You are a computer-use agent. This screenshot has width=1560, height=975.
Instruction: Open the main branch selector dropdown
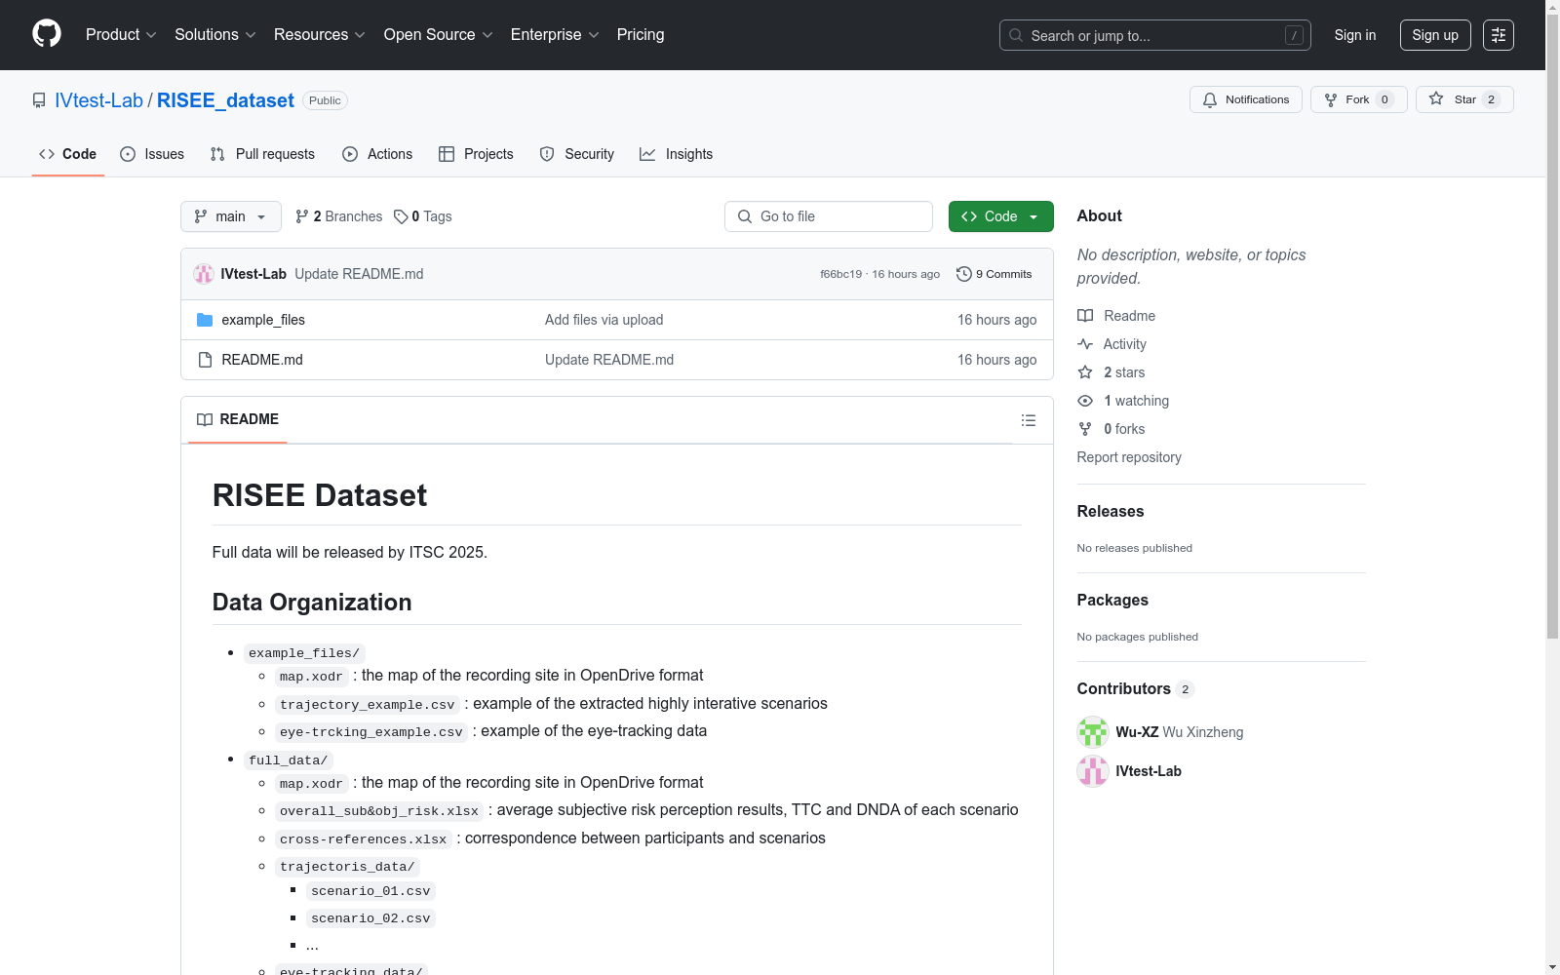[x=231, y=216]
